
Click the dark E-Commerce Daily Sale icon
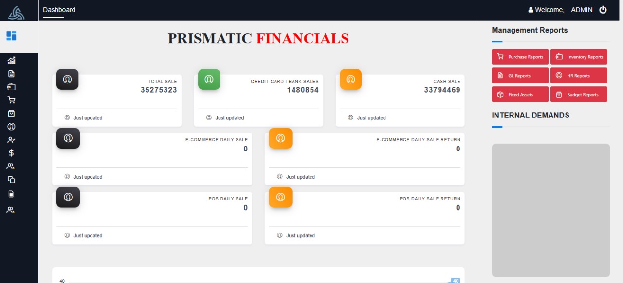[68, 138]
